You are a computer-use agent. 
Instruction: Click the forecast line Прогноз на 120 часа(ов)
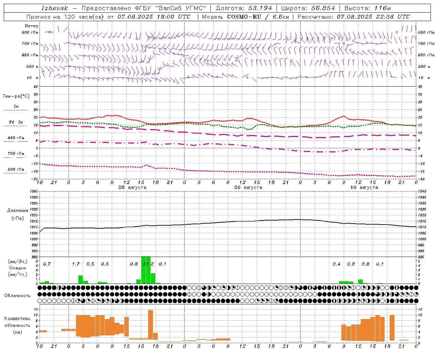[65, 17]
